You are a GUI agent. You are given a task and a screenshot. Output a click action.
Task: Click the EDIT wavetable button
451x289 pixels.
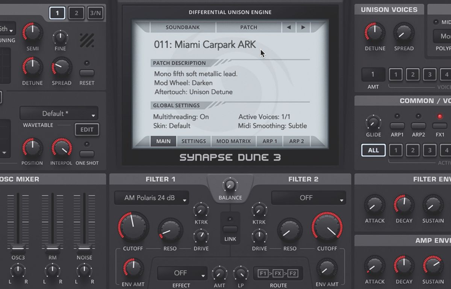pos(87,129)
